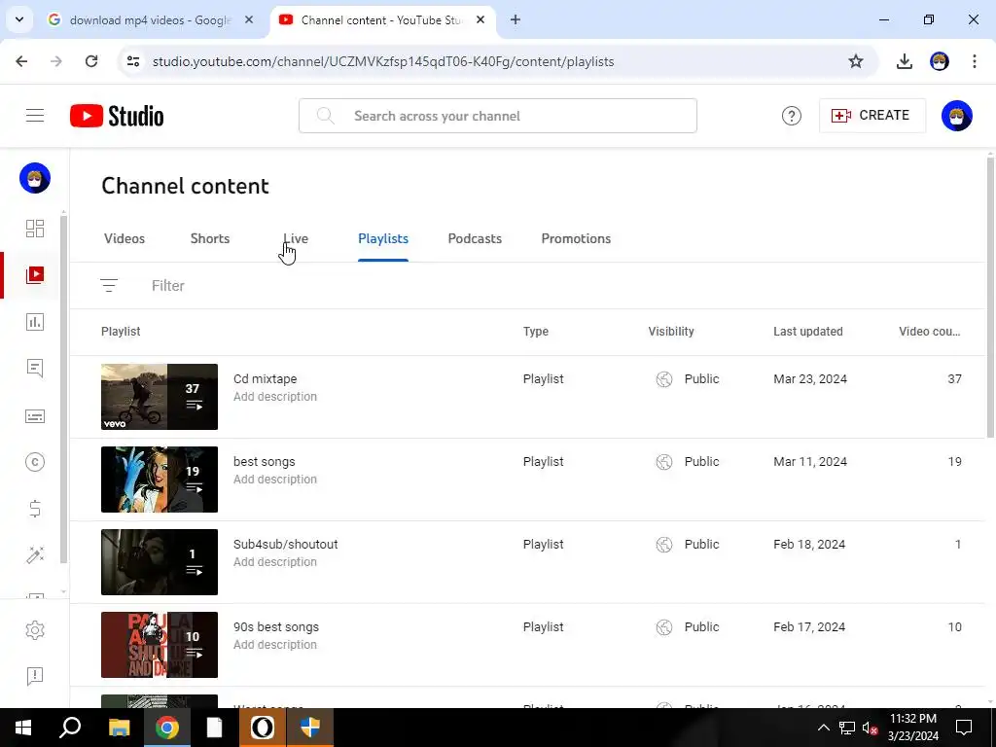Click the channel avatar in sidebar
Viewport: 996px width, 747px height.
coord(35,178)
